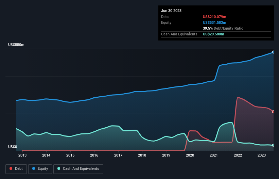Click the 39.5% Debt/Equity Ratio text

click(x=223, y=28)
